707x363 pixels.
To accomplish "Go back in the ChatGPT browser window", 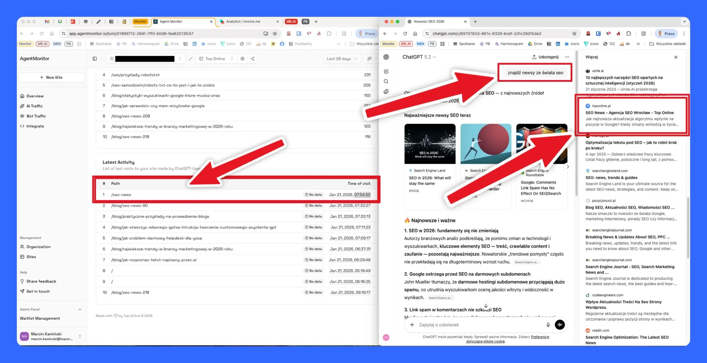I will tap(385, 33).
